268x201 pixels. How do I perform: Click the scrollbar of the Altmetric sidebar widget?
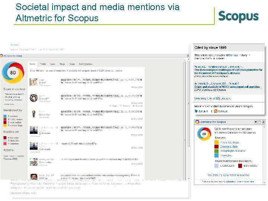[x=264, y=155]
